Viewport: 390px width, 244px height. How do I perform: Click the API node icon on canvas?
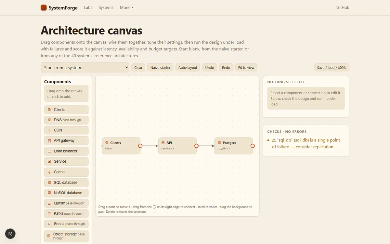[163, 143]
